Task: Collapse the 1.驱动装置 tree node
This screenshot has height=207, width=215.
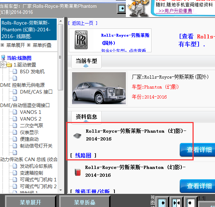Action: point(3,65)
